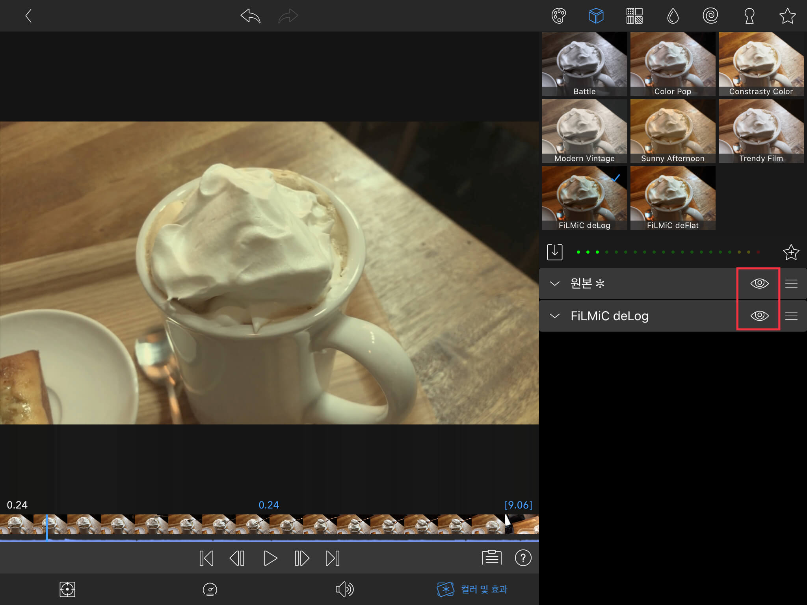Click the audio speaker icon
The width and height of the screenshot is (807, 605).
(344, 589)
